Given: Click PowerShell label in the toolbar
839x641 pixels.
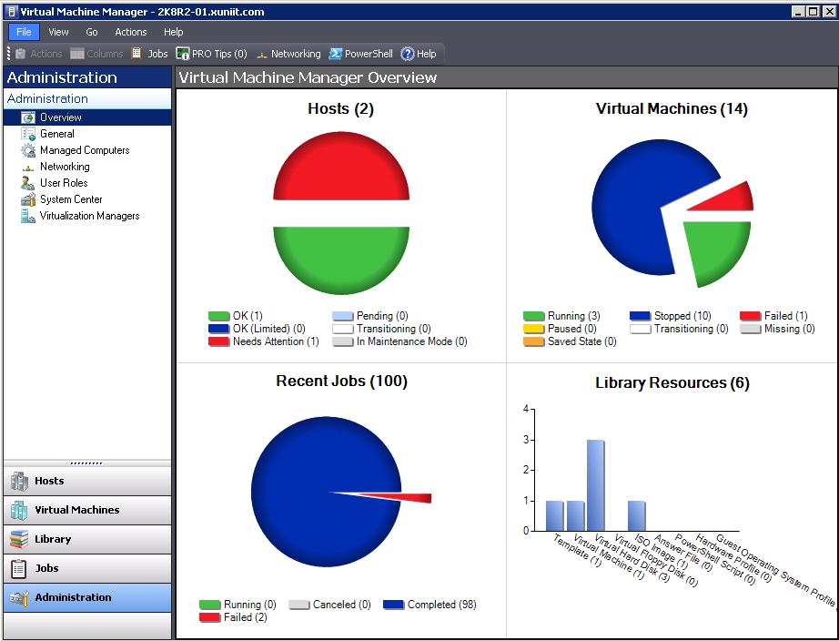Looking at the screenshot, I should [x=369, y=54].
